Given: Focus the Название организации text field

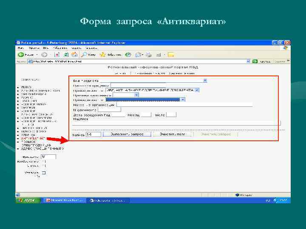Looking at the screenshot, I should pos(184,105).
